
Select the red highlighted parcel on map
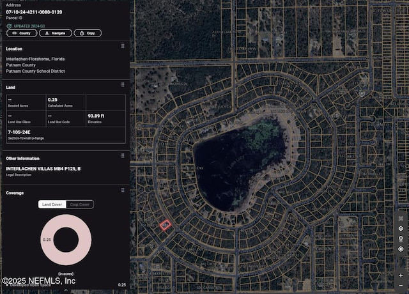166,225
